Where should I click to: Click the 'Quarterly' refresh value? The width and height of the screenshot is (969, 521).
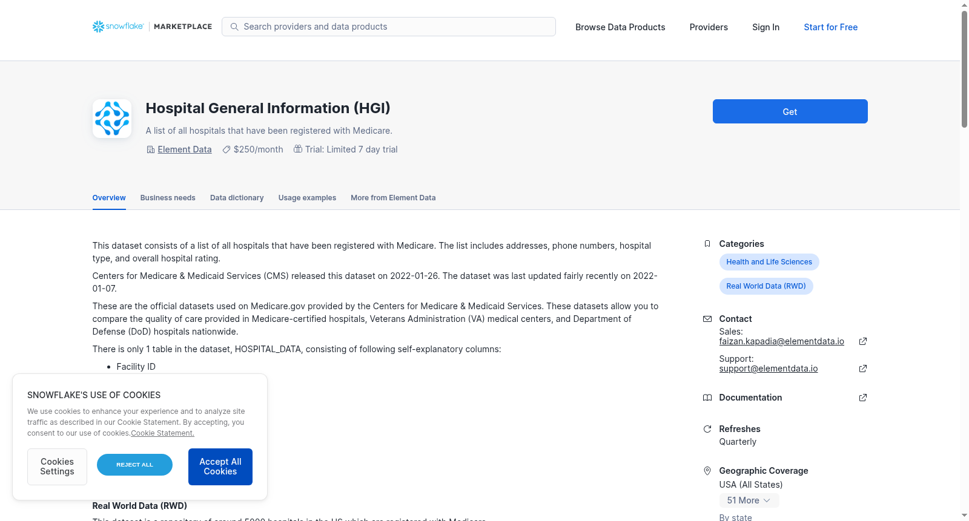pos(738,442)
